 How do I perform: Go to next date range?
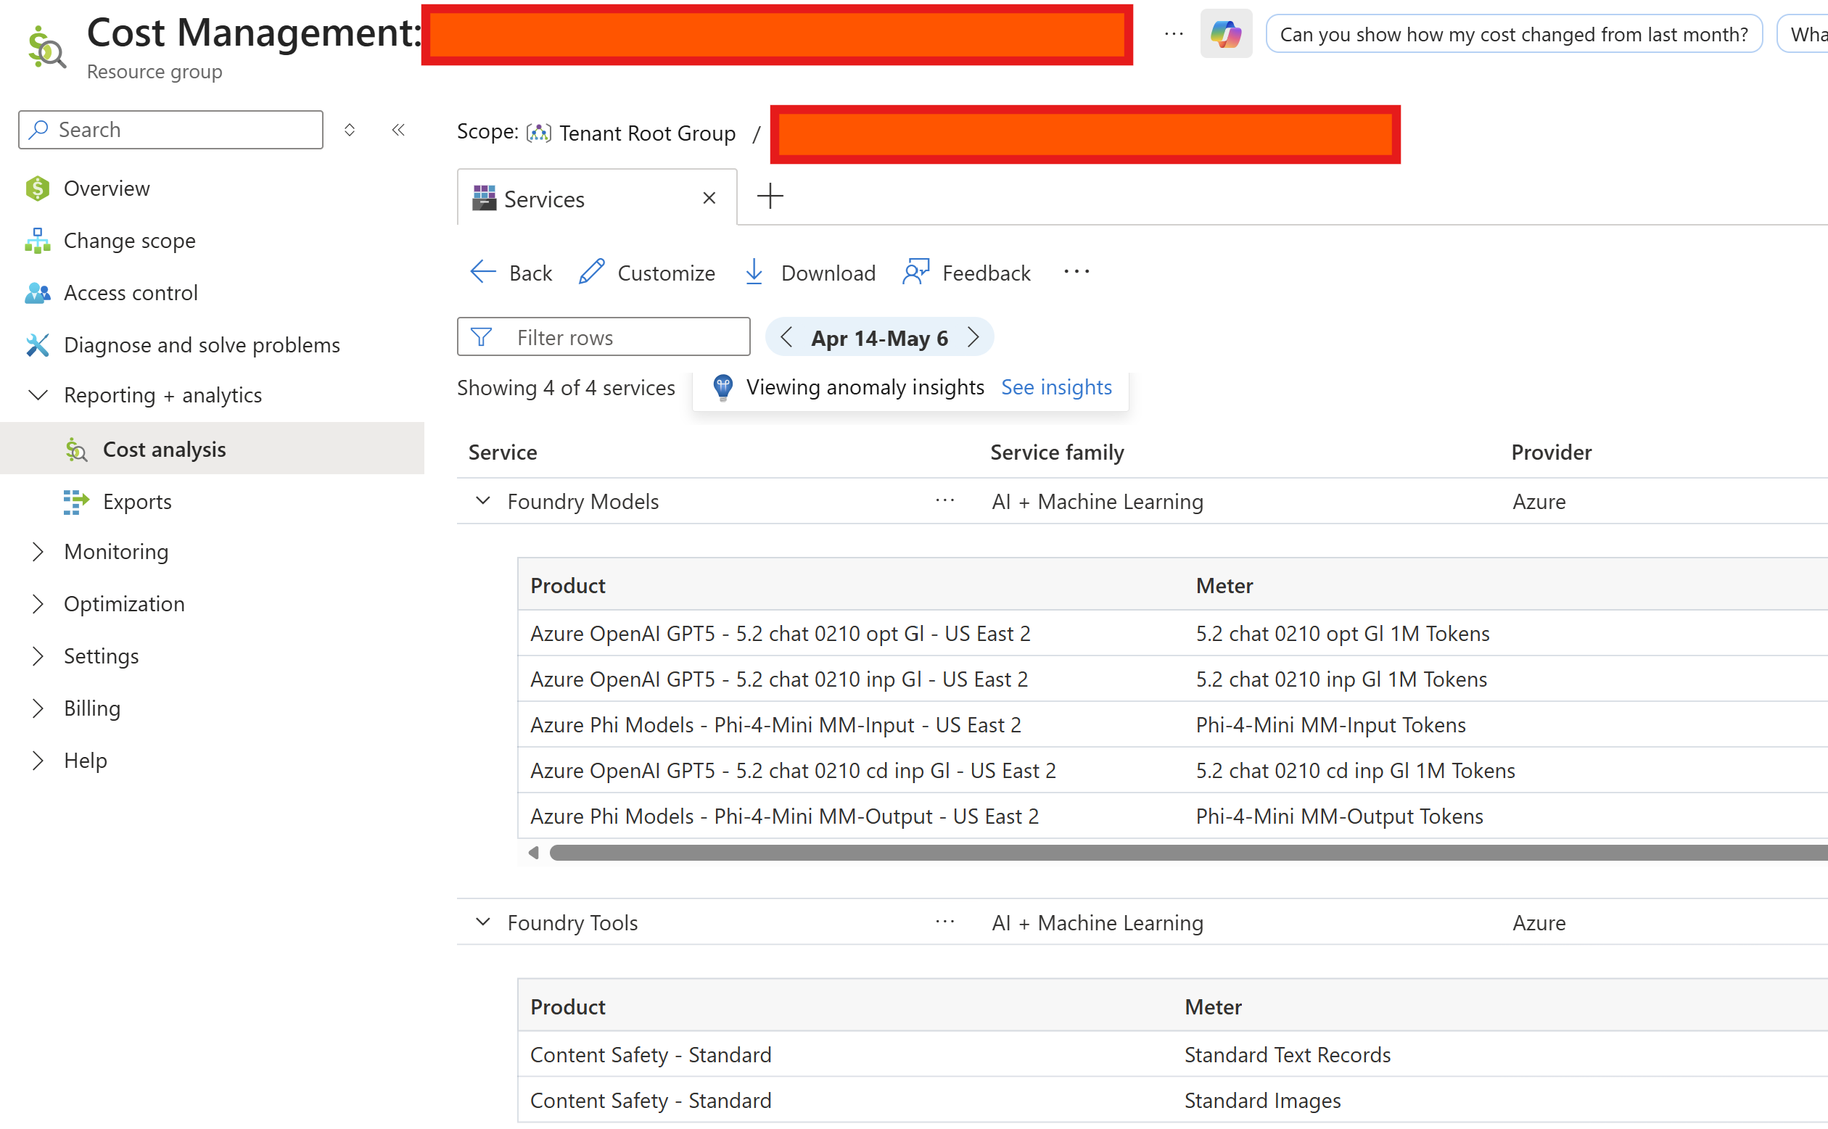[x=973, y=337]
